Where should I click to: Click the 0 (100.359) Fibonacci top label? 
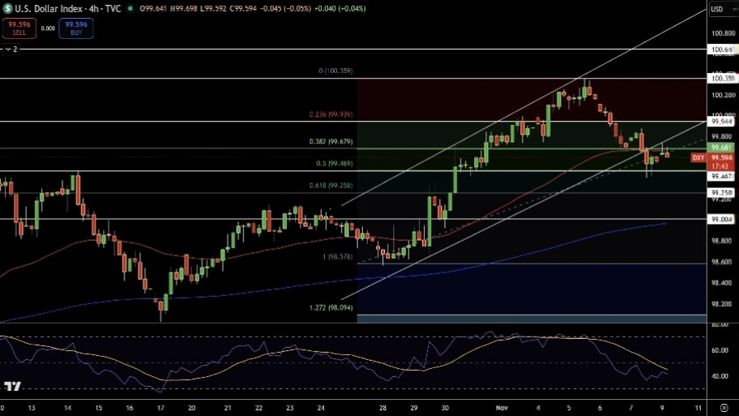point(335,71)
